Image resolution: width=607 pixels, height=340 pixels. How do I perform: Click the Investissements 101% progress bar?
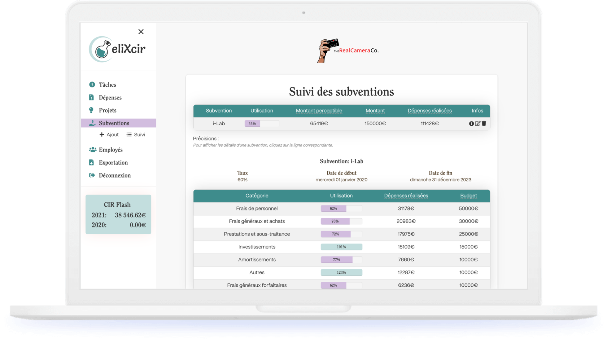click(341, 247)
